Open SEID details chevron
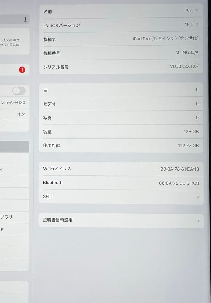 198,197
